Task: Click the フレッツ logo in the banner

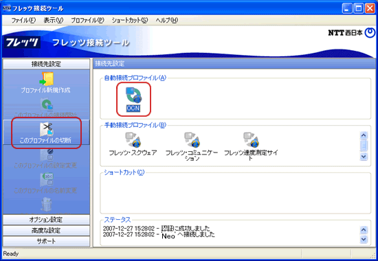Action: point(22,43)
